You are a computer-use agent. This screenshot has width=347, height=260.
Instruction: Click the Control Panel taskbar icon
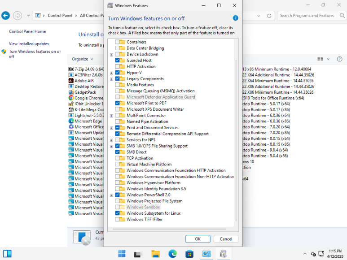pyautogui.click(x=206, y=254)
